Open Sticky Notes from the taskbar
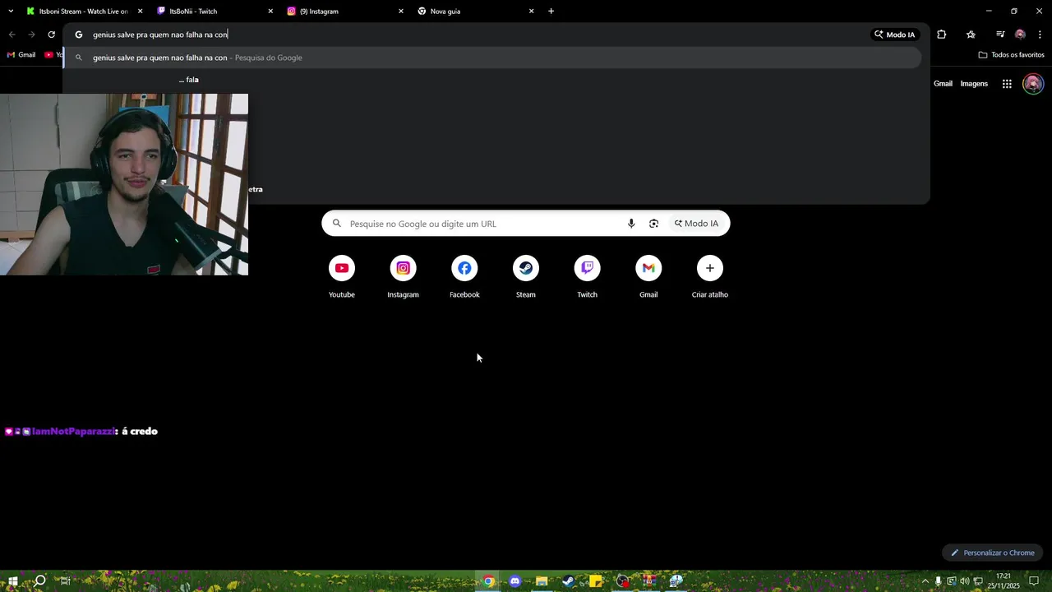Image resolution: width=1052 pixels, height=592 pixels. tap(595, 581)
